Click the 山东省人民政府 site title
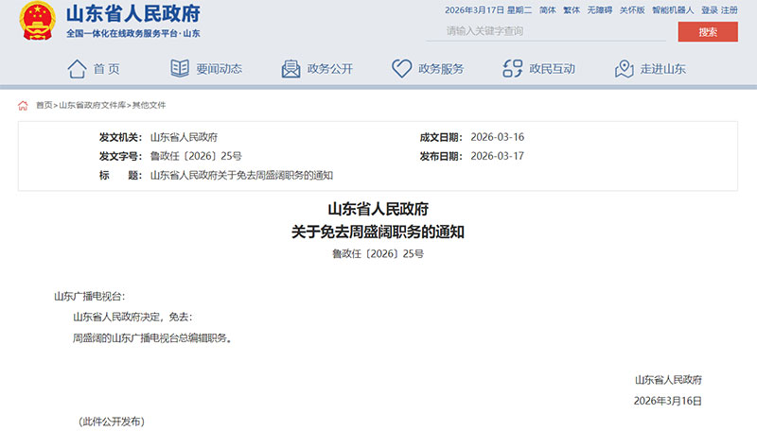Screen dimensions: 757x431 coord(132,14)
